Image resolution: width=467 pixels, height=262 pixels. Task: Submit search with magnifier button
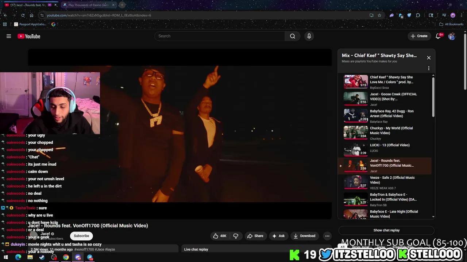point(293,36)
